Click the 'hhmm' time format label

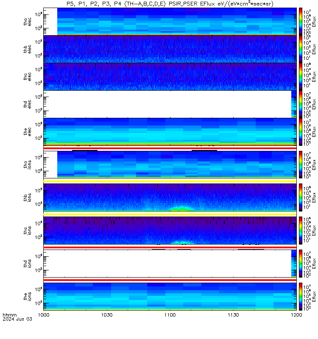click(10, 315)
